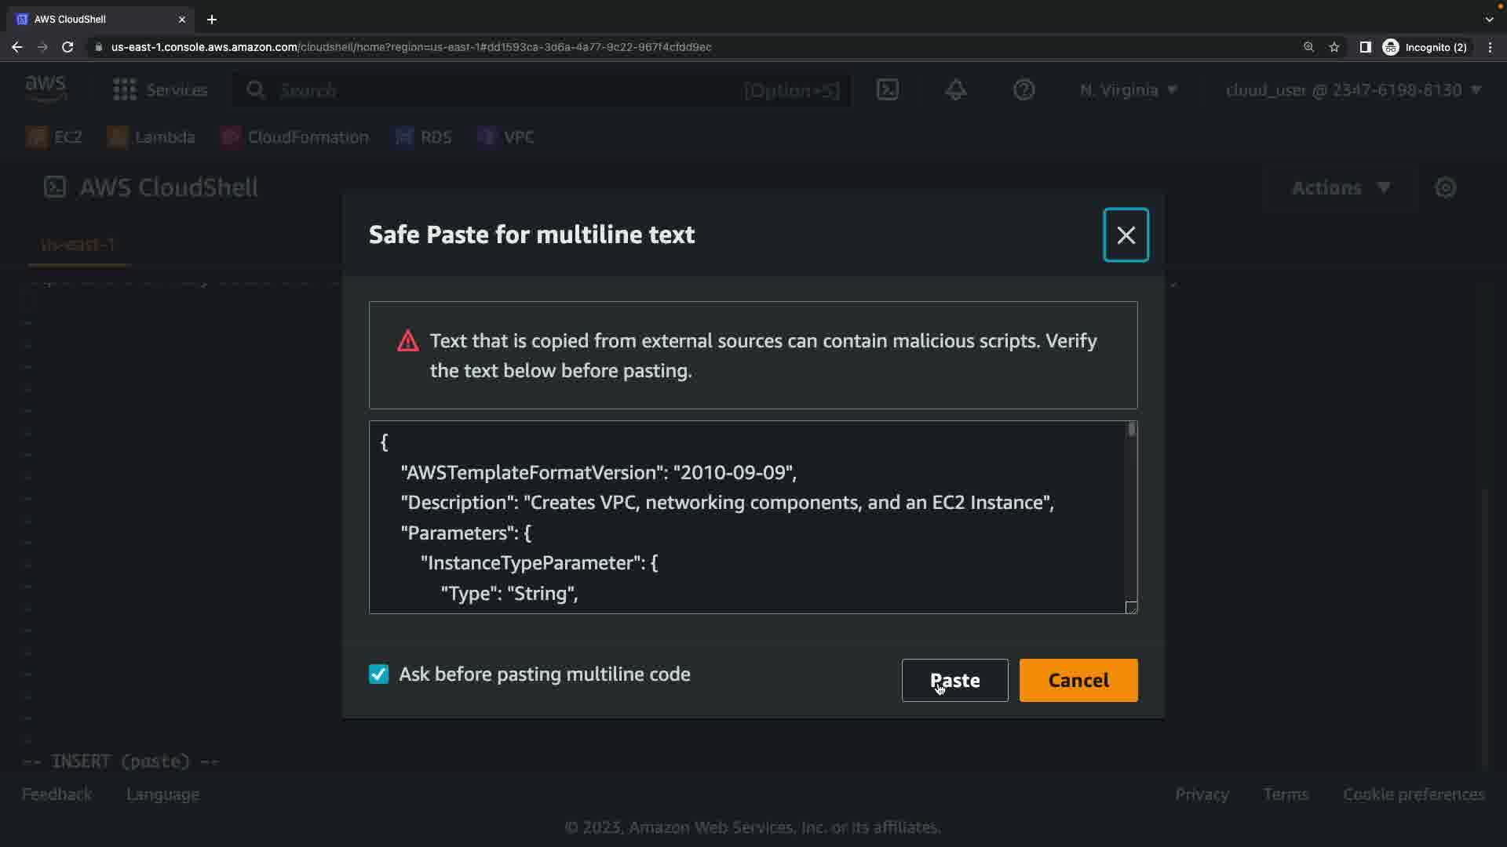Click the CloudShell terminal icon in top navigation

(888, 90)
